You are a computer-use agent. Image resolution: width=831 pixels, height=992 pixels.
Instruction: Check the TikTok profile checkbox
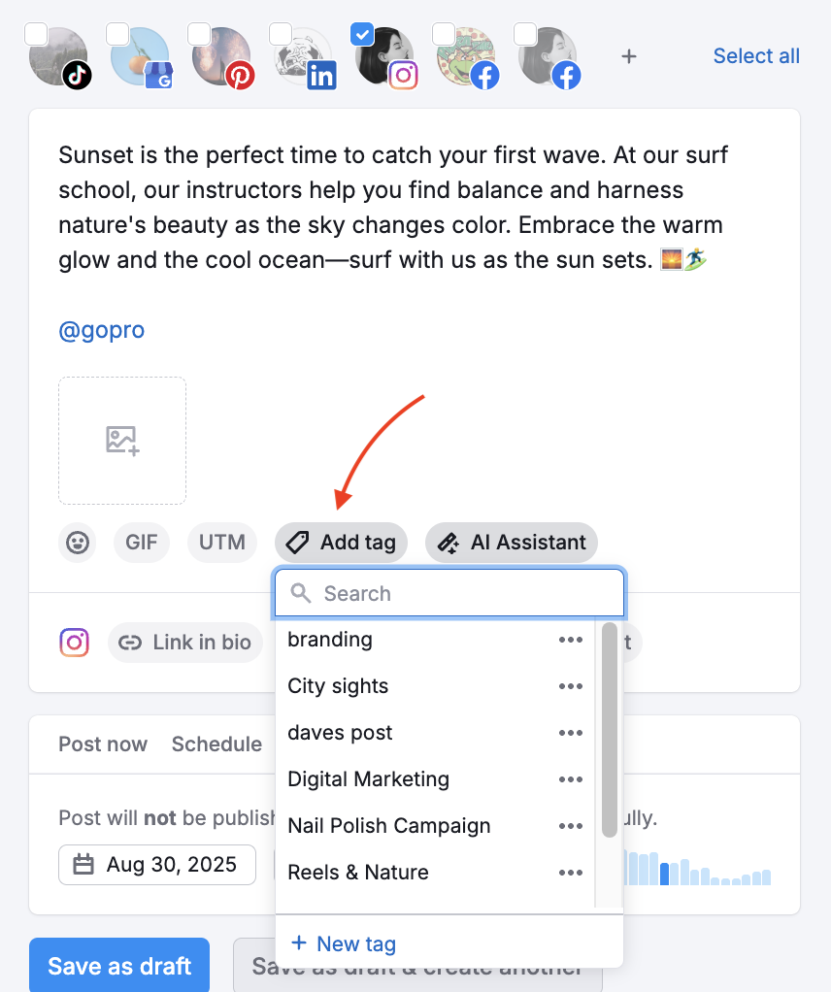click(36, 33)
